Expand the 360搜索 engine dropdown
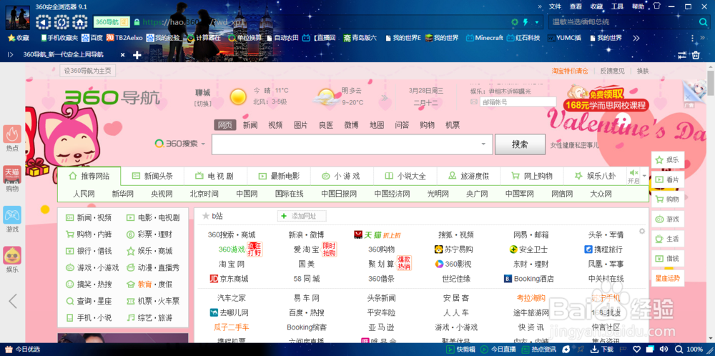This screenshot has width=715, height=356. (203, 144)
